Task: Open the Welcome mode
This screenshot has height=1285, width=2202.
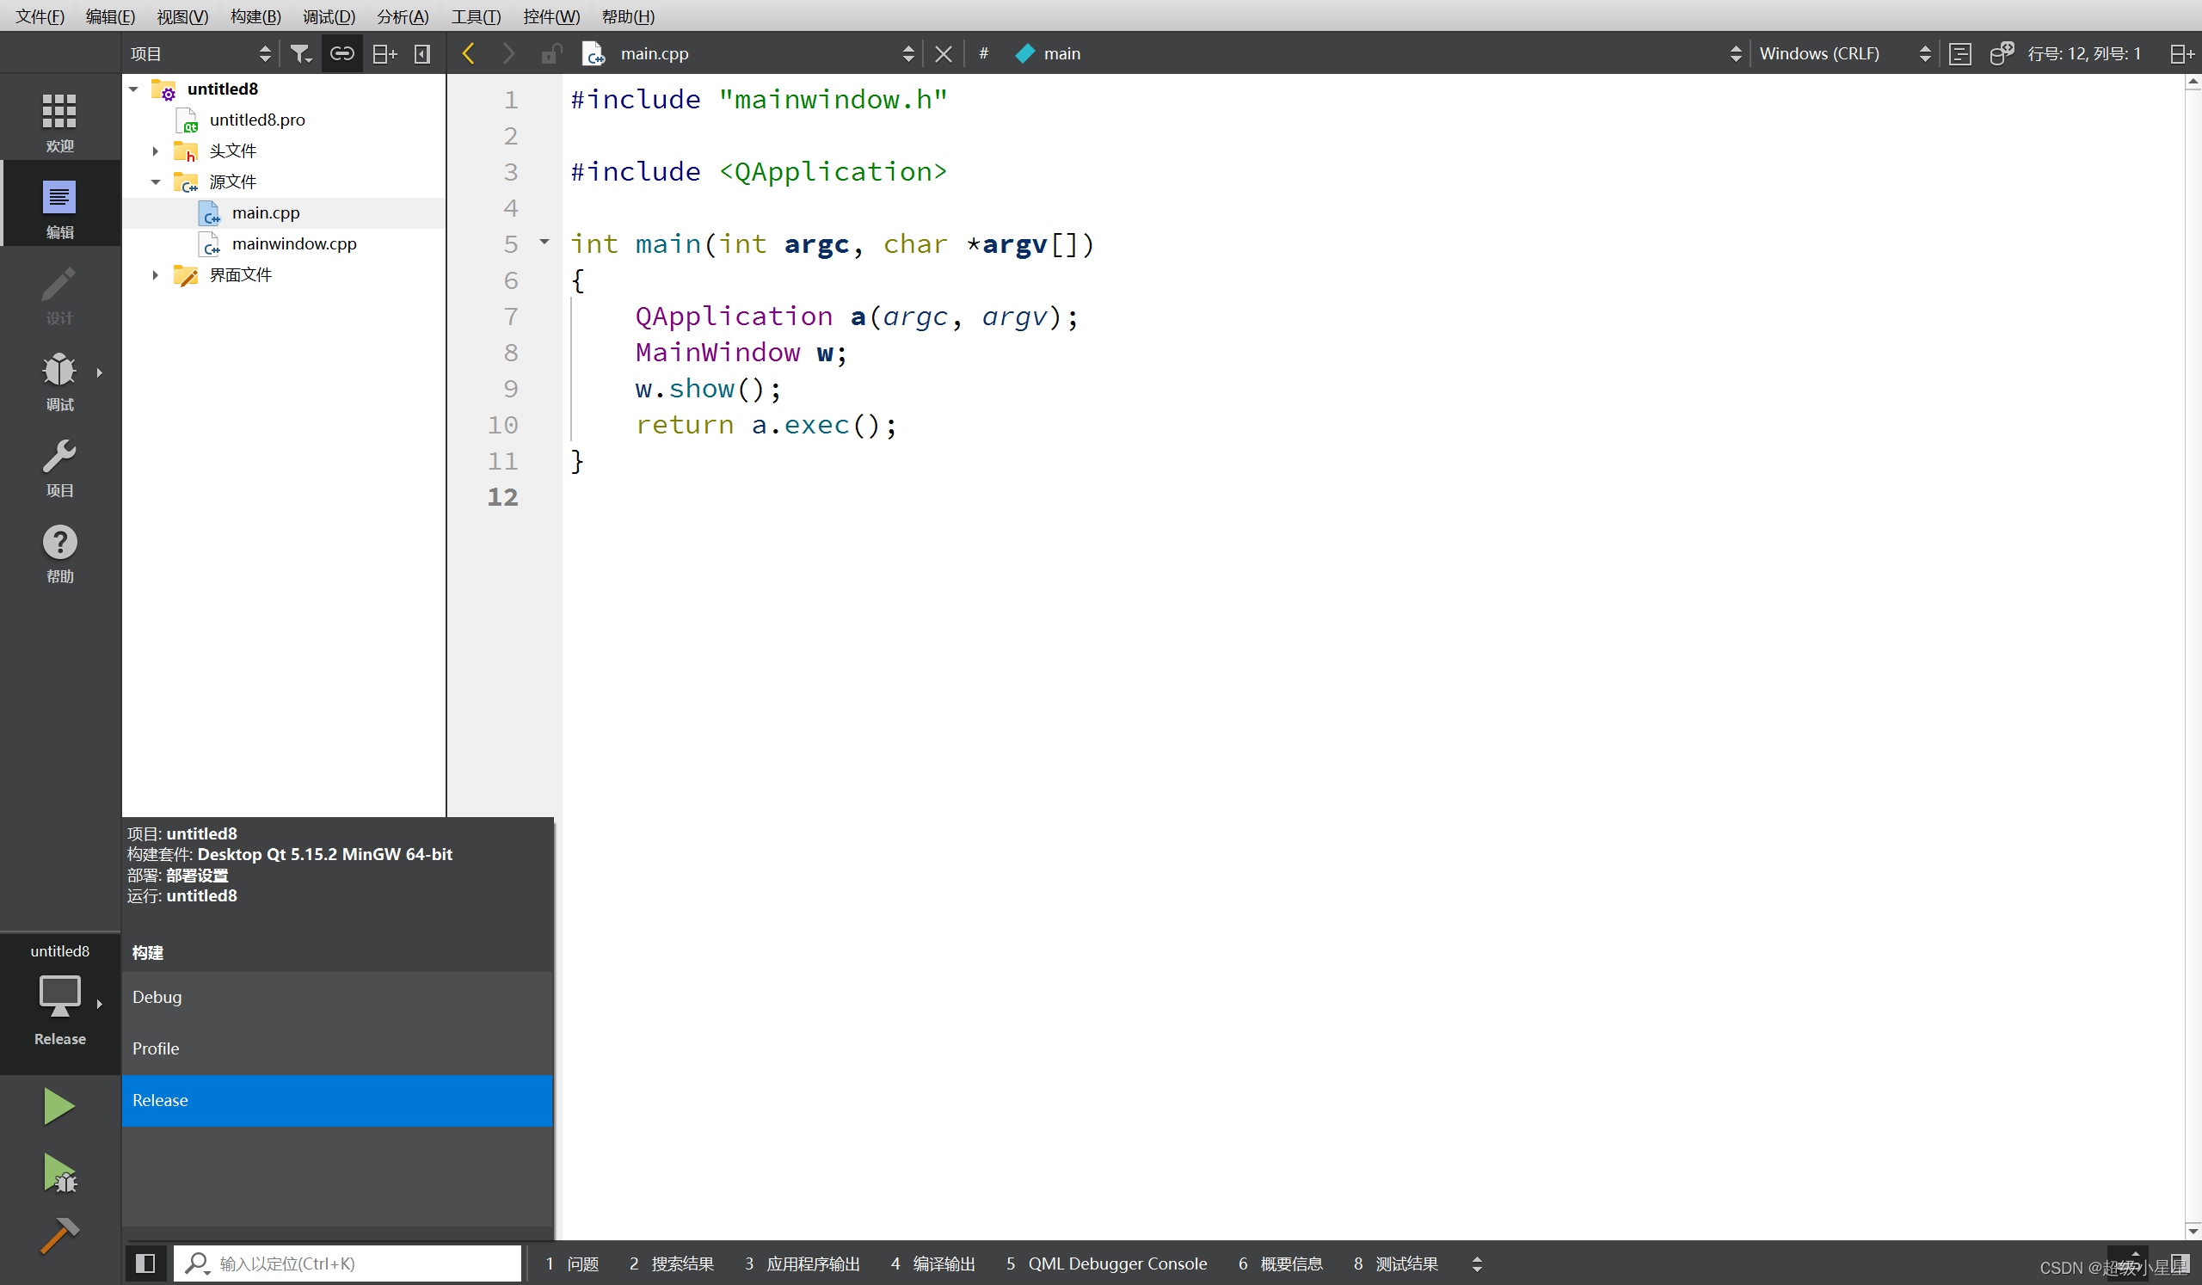Action: click(x=59, y=120)
